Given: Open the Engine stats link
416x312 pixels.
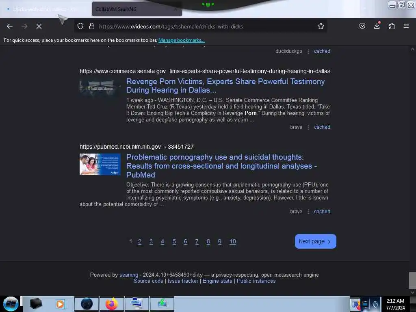Looking at the screenshot, I should [217, 281].
